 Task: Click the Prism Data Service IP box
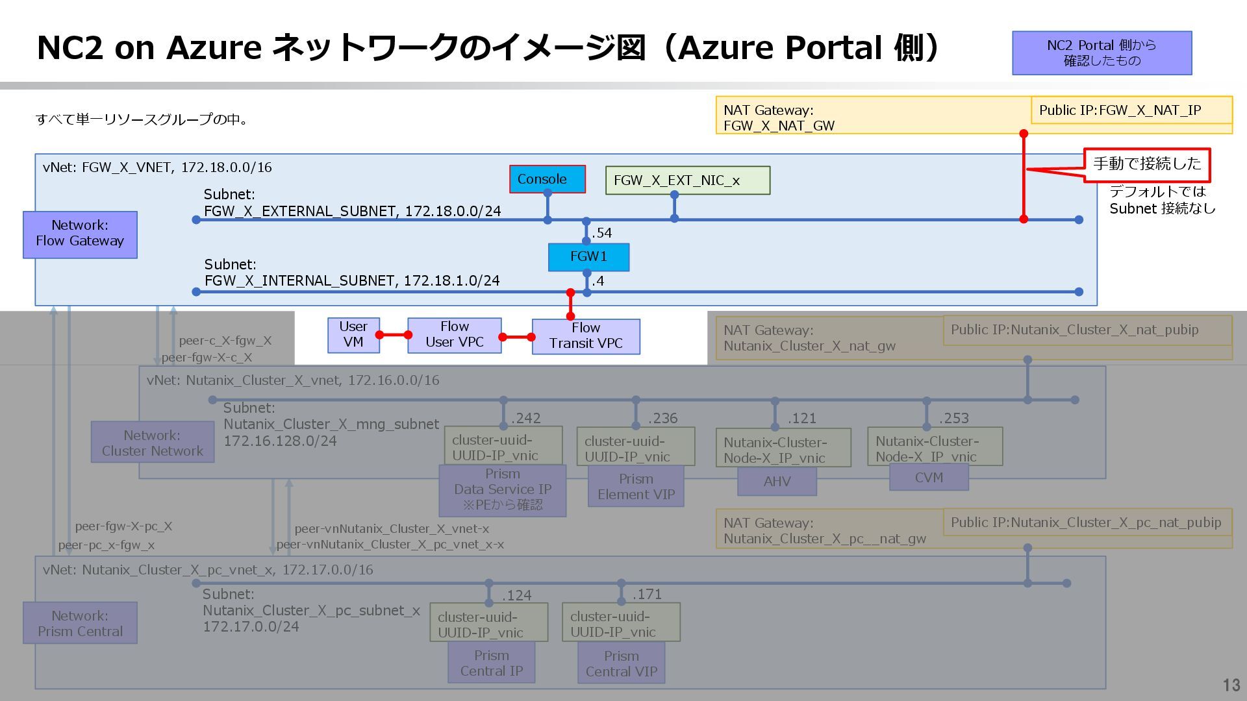tap(503, 490)
